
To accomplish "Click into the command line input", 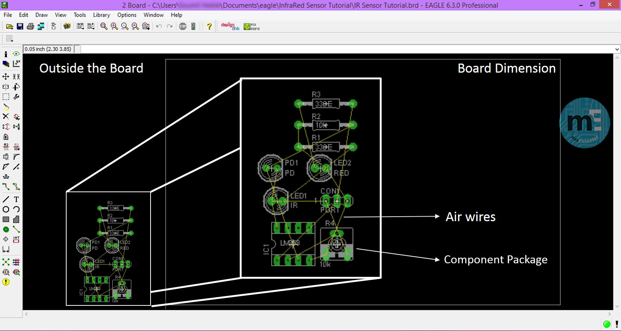I will pyautogui.click(x=347, y=49).
